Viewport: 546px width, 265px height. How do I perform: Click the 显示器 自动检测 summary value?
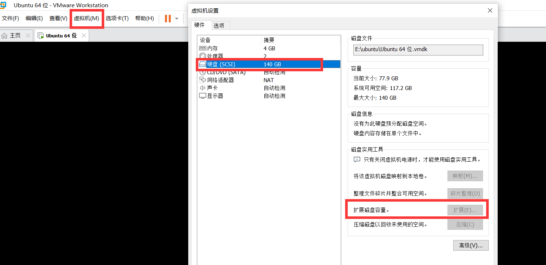(274, 96)
